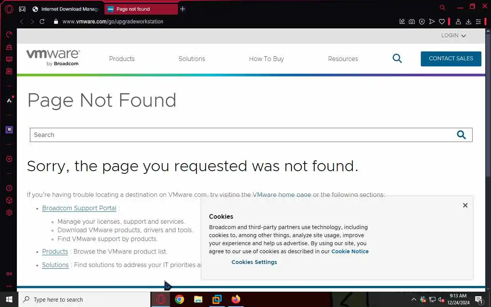
Task: Open the Cookies Settings button
Action: pyautogui.click(x=254, y=262)
